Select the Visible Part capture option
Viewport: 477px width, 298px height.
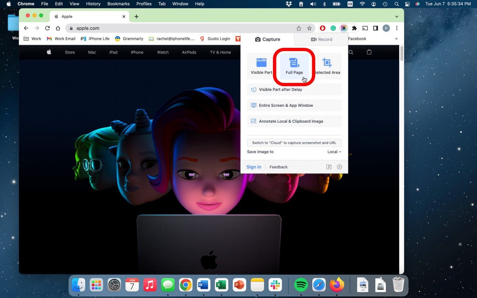[x=261, y=65]
